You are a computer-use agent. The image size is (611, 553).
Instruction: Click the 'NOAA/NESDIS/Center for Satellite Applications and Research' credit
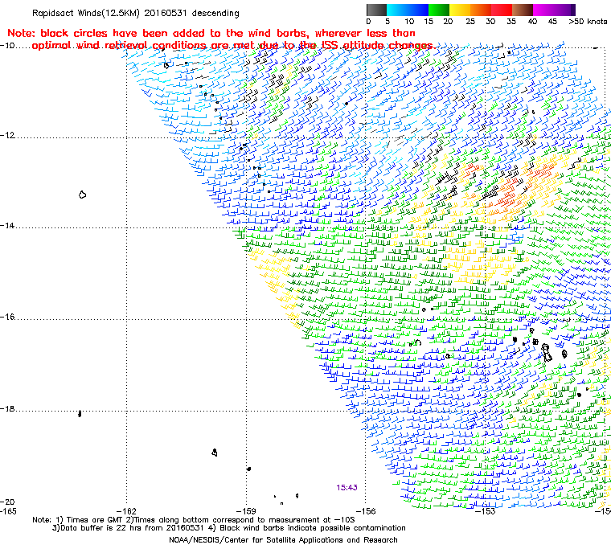(x=283, y=540)
